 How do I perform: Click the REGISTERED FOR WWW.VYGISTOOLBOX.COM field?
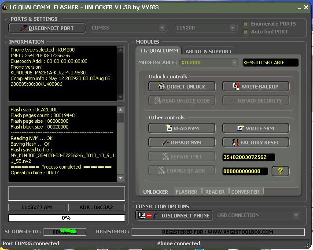click(x=218, y=232)
